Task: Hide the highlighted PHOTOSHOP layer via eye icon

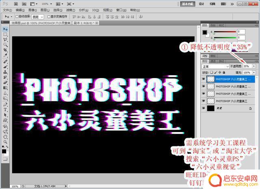Action: click(x=204, y=79)
